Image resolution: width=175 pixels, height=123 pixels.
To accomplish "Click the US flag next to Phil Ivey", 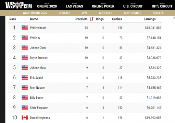I will [25, 38].
